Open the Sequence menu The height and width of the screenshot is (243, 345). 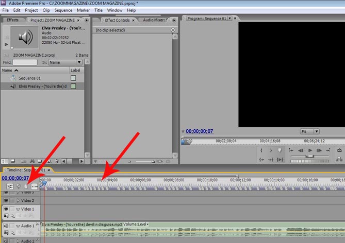(x=63, y=10)
